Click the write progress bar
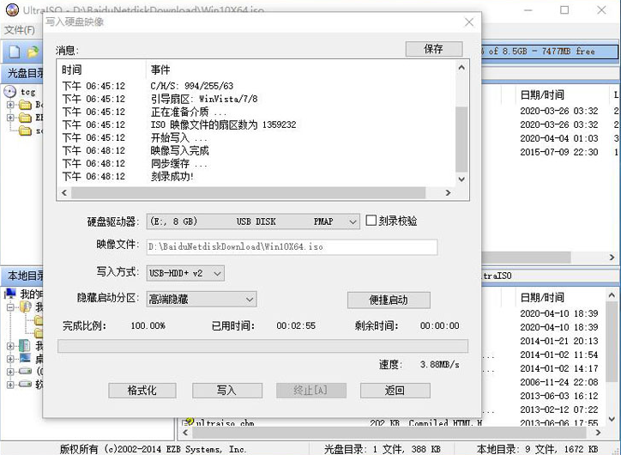621x455 pixels. point(262,346)
